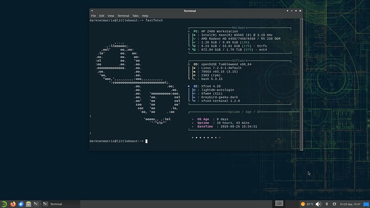Click the '9.23 GiB / 53.01 GiB' btrfs disk line

pos(234,46)
